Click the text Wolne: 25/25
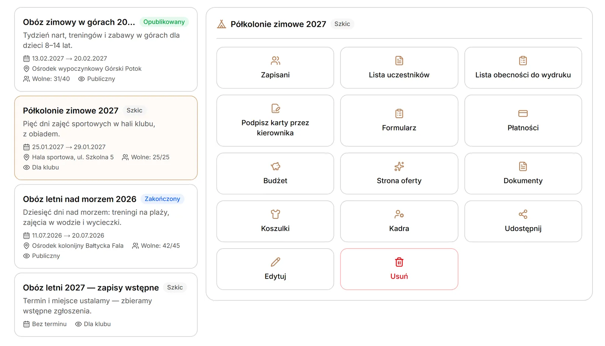 click(150, 157)
